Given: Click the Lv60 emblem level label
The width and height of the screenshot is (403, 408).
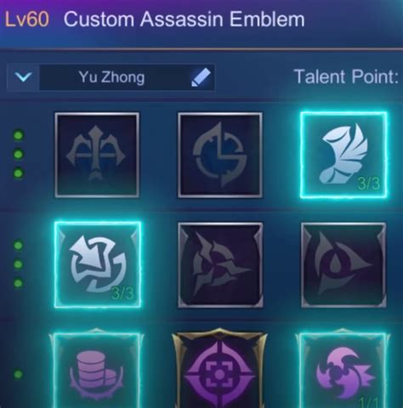Looking at the screenshot, I should pos(27,20).
